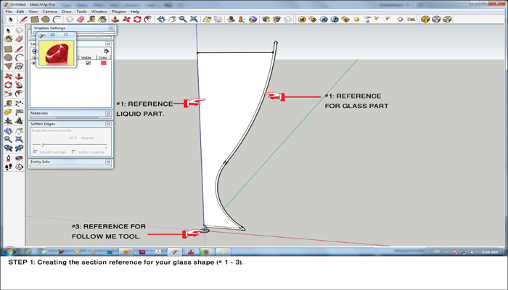The image size is (508, 290).
Task: Enable the Soften coplanar checkbox
Action: click(x=73, y=152)
